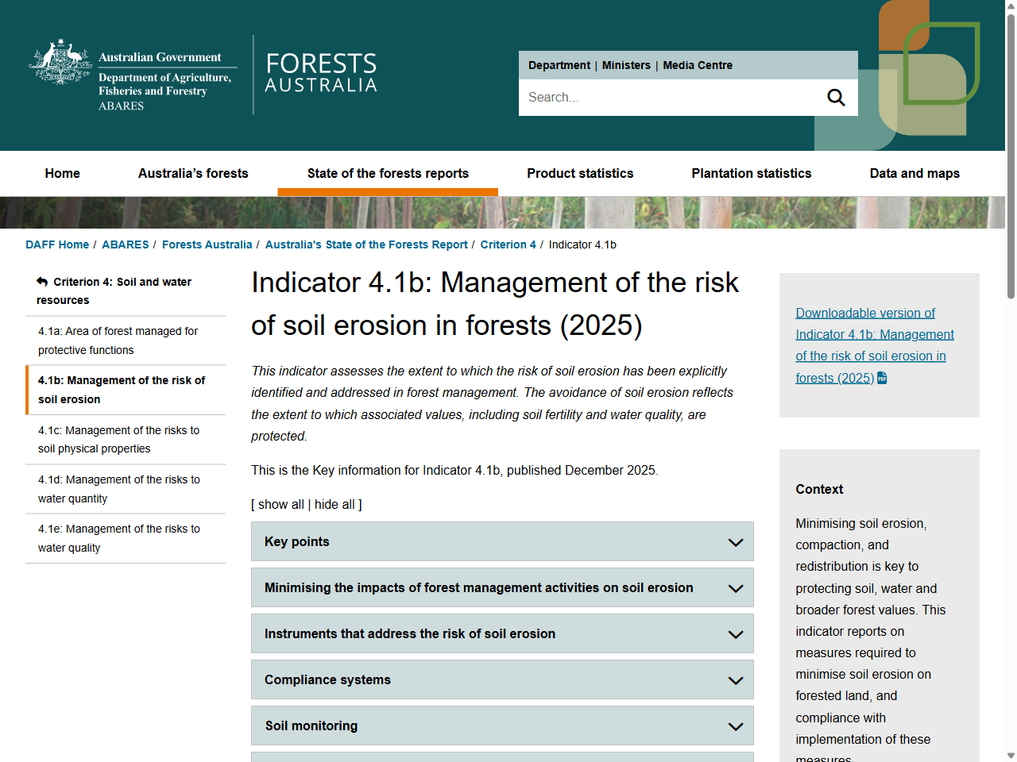Go to Plantation statistics menu
The width and height of the screenshot is (1017, 762).
[751, 174]
